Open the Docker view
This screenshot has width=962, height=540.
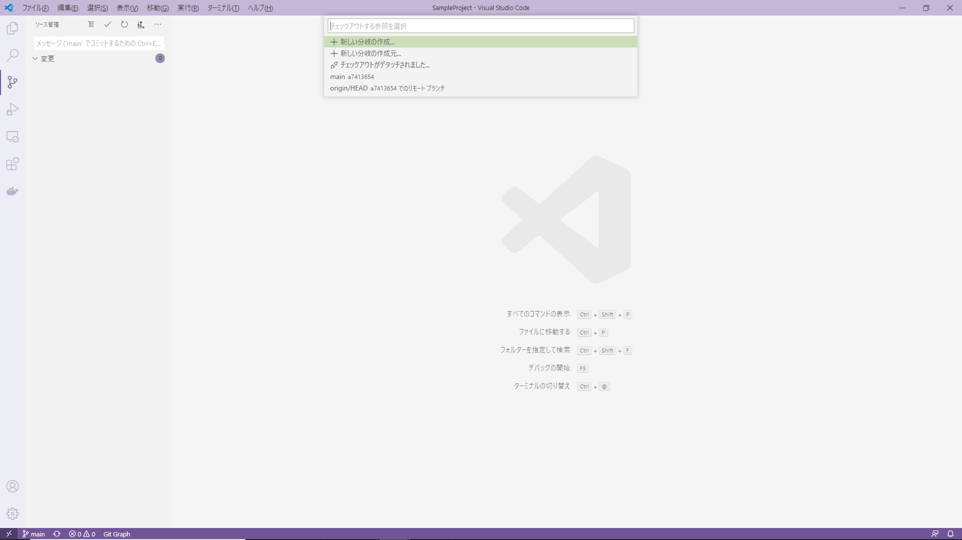[x=13, y=191]
